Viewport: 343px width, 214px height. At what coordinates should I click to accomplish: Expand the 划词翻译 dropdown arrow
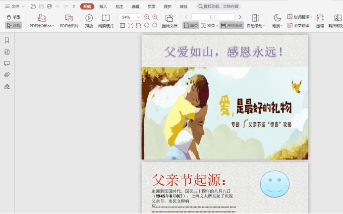311,17
